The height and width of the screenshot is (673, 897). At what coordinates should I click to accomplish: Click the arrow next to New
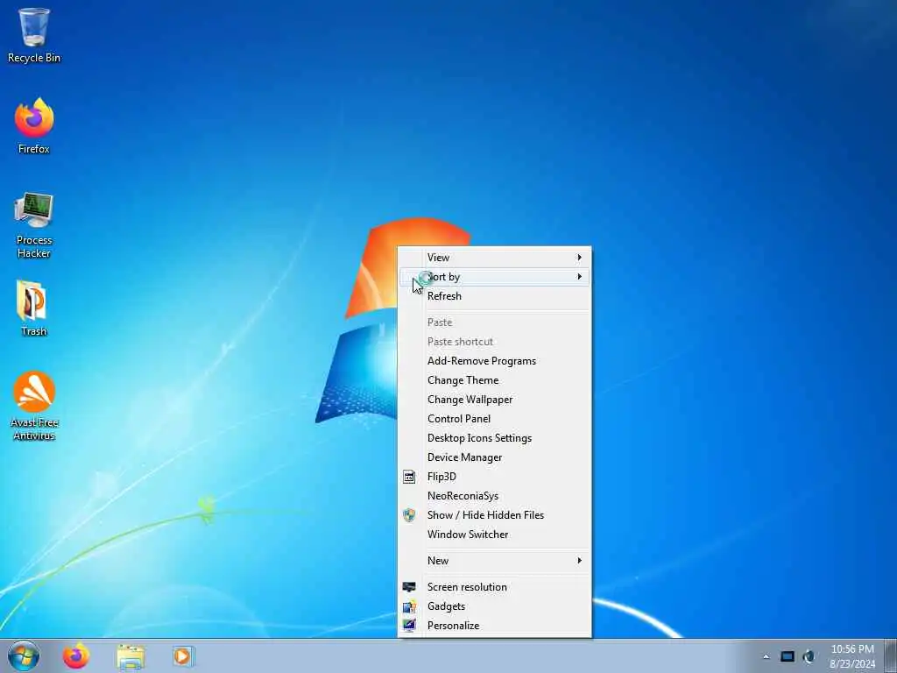(x=580, y=561)
